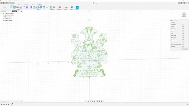
Task: Select the Joint tool icon
Action: coord(54,7)
